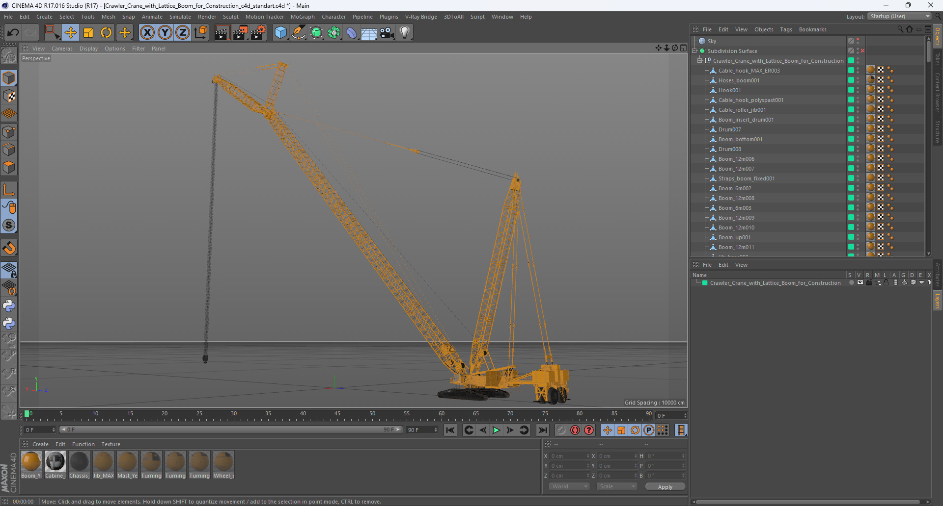This screenshot has height=506, width=943.
Task: Click the Make Editable icon
Action: coord(9,56)
